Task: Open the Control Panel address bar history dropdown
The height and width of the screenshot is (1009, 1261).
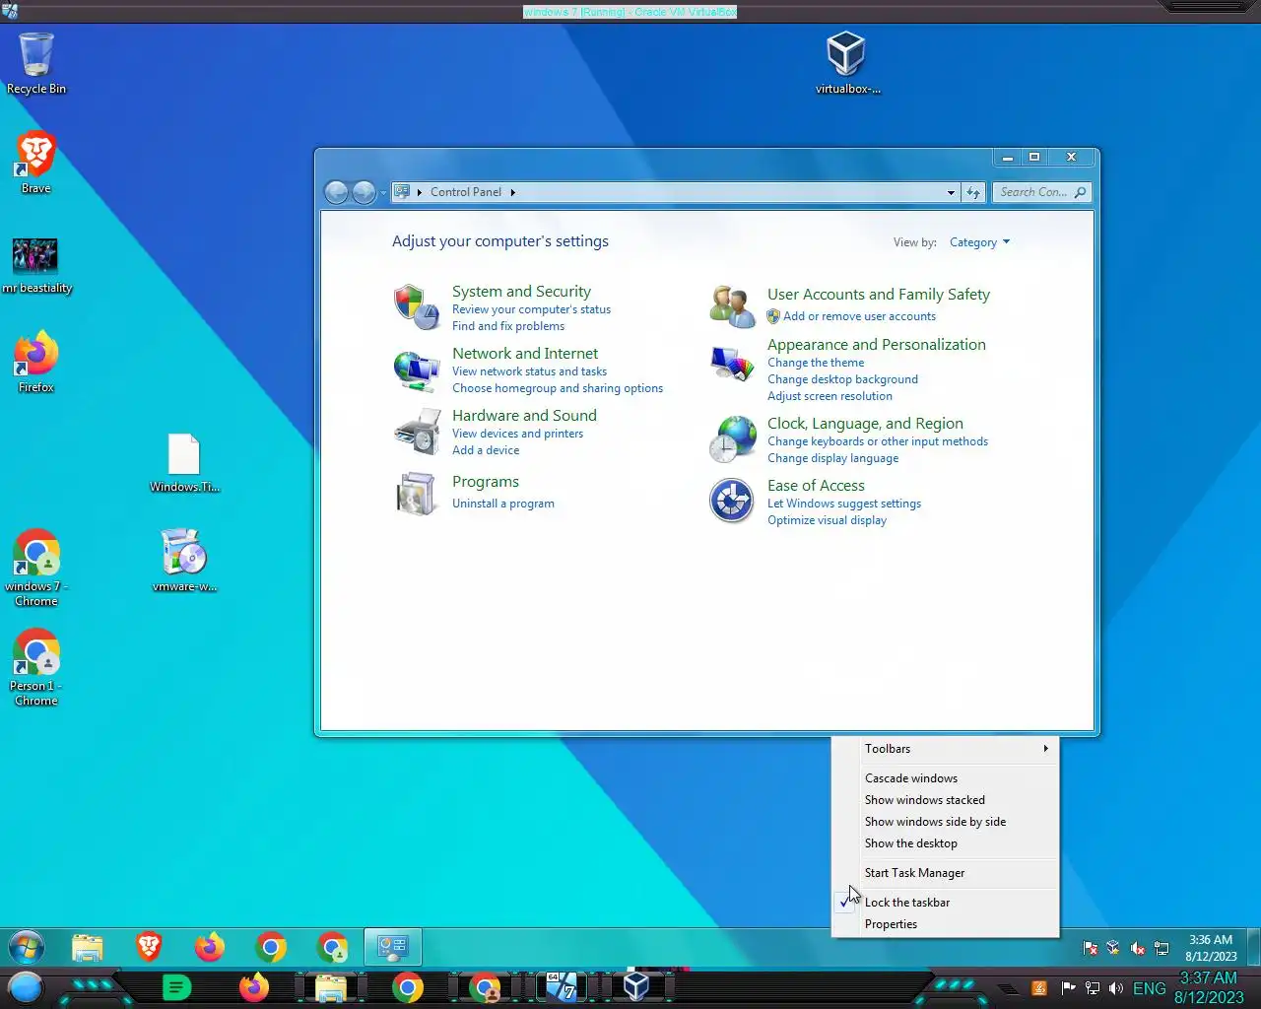Action: click(x=951, y=192)
